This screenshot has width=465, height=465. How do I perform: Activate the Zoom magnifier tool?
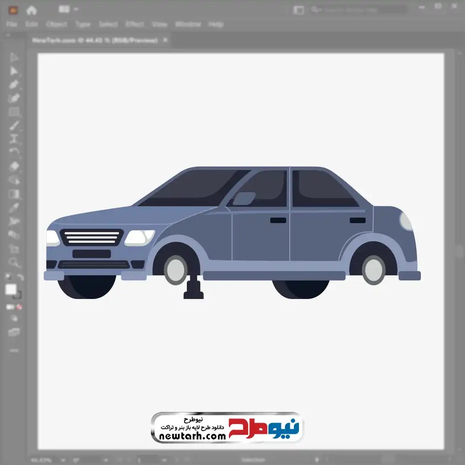click(x=14, y=263)
